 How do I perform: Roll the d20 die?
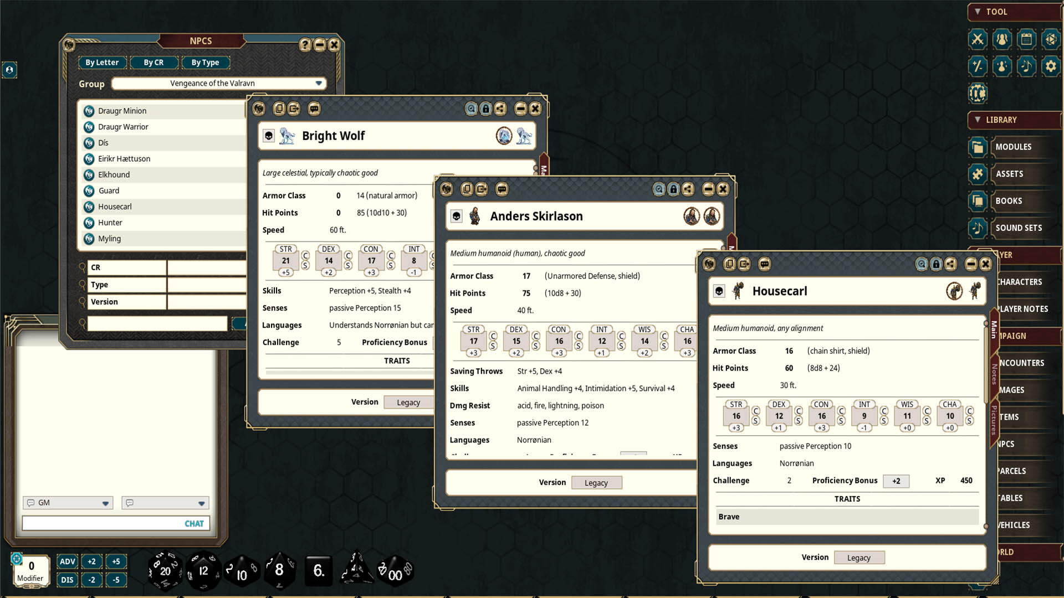165,570
